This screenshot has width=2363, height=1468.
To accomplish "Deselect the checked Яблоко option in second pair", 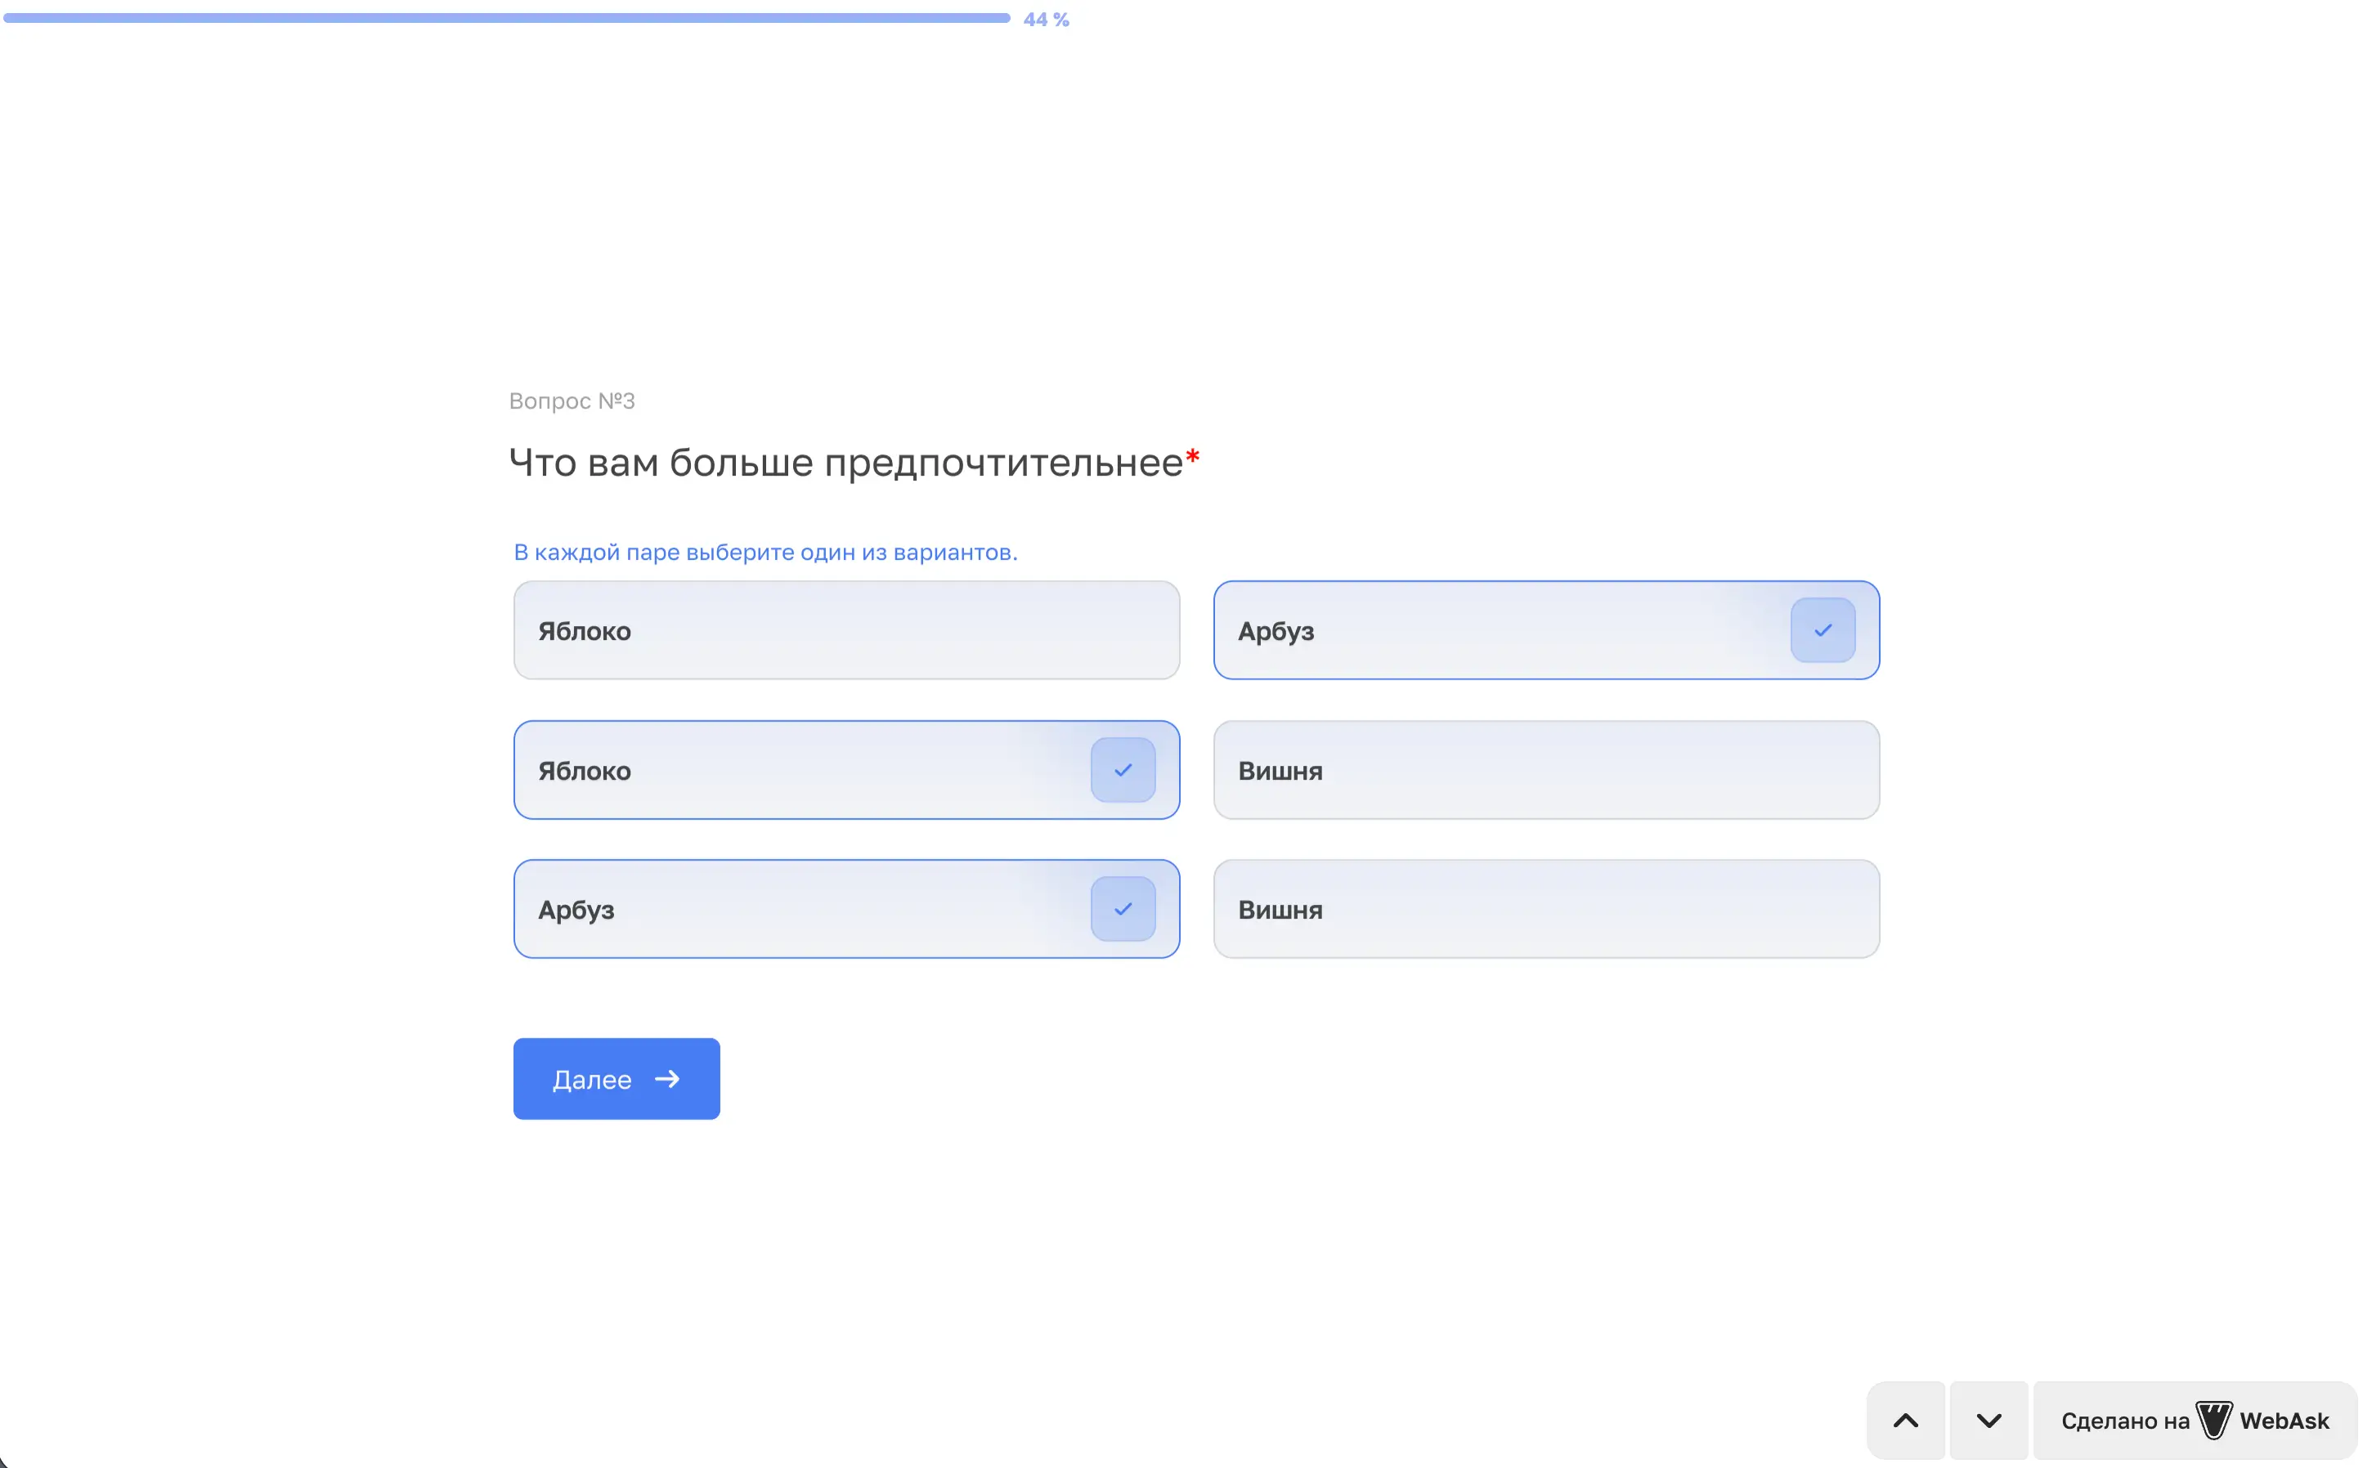I will [845, 770].
